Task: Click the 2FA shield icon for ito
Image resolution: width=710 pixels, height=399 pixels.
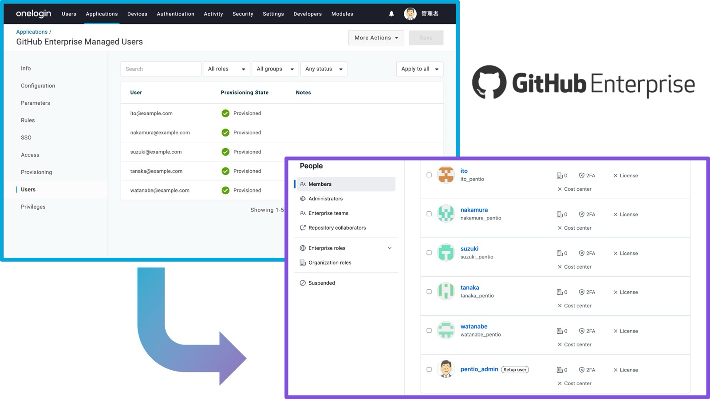Action: click(x=581, y=176)
